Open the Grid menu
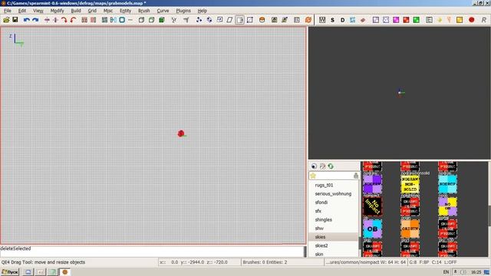This screenshot has height=276, width=491. pyautogui.click(x=92, y=11)
